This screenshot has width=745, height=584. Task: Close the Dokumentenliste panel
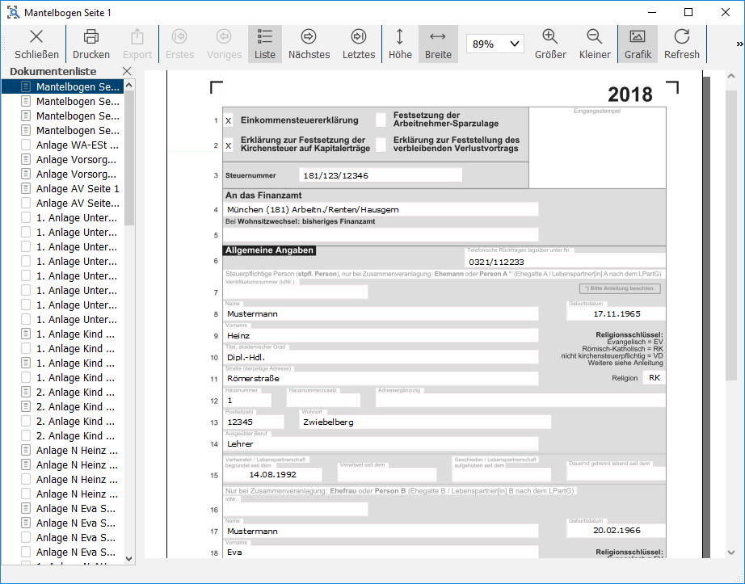(x=127, y=71)
